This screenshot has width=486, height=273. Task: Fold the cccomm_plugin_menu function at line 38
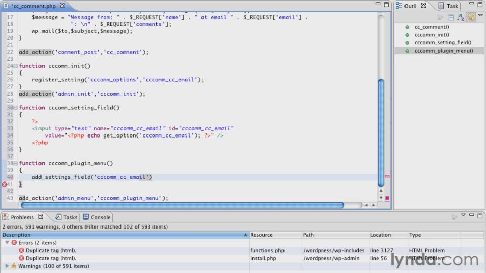point(15,163)
